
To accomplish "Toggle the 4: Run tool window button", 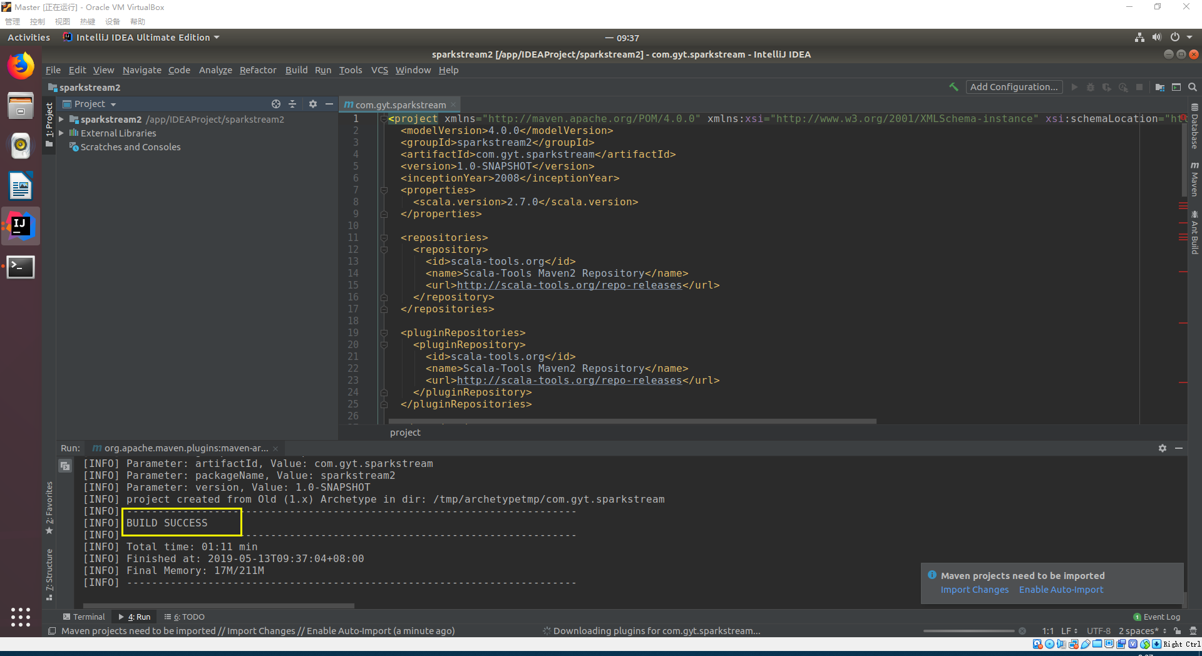I will pyautogui.click(x=135, y=617).
